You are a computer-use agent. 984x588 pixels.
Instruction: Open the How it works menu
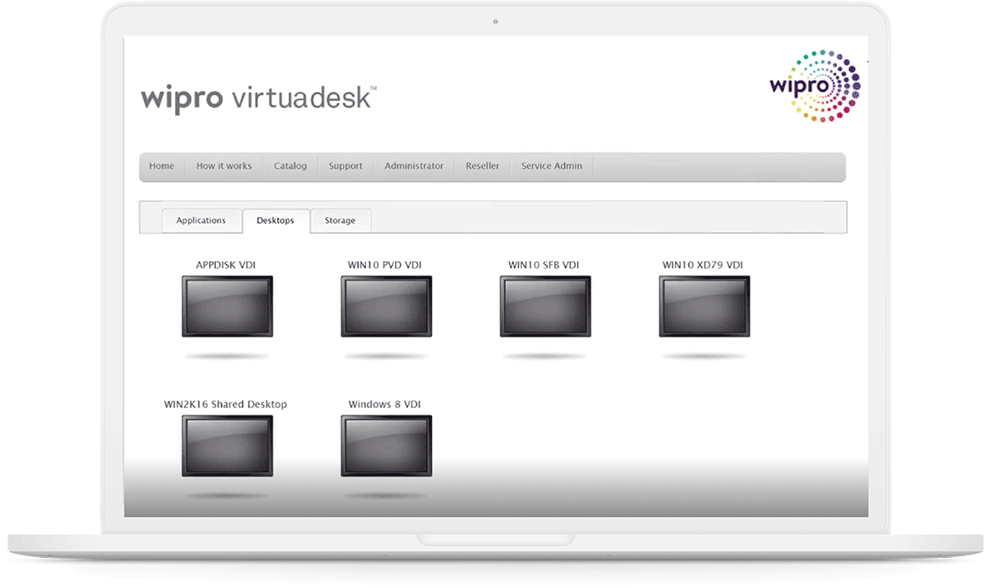click(224, 166)
